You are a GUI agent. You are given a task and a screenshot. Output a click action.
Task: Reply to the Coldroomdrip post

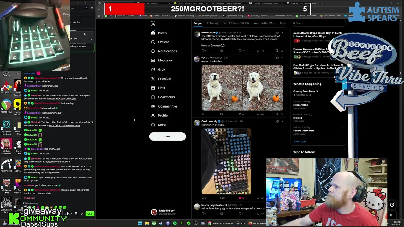[x=203, y=198]
